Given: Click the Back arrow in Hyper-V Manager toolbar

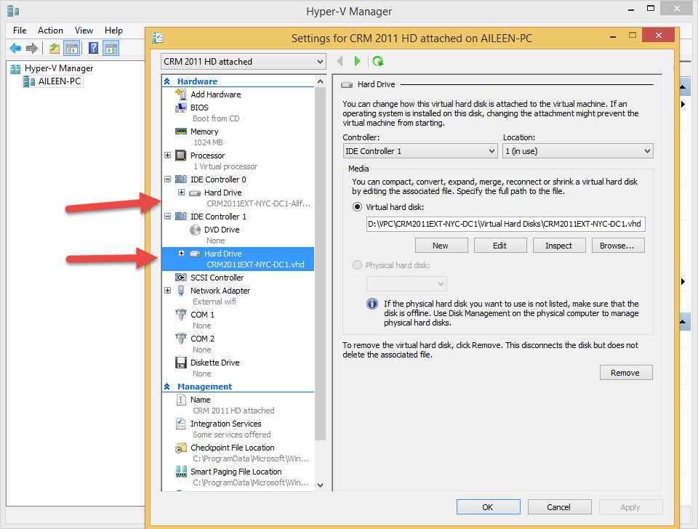Looking at the screenshot, I should pyautogui.click(x=15, y=48).
